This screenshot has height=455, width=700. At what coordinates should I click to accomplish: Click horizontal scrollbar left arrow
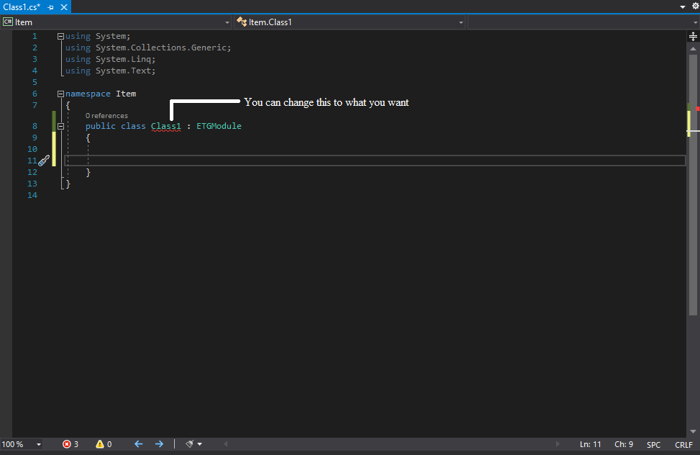[x=226, y=443]
